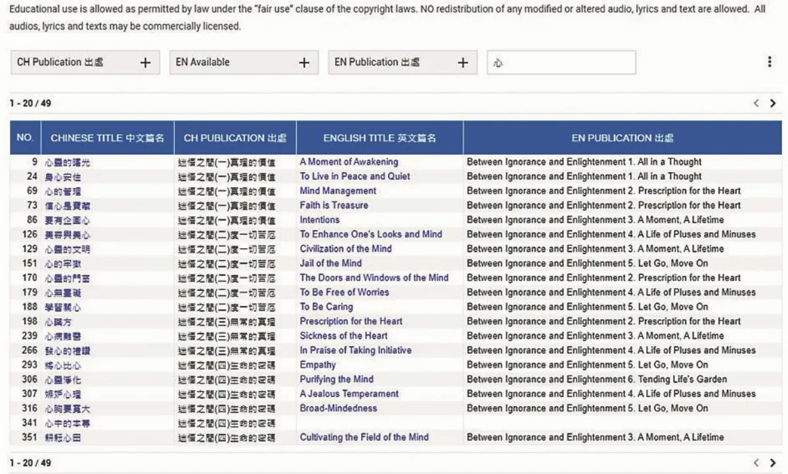Open 'Civilization of the Mind' link
The image size is (788, 474).
point(345,248)
